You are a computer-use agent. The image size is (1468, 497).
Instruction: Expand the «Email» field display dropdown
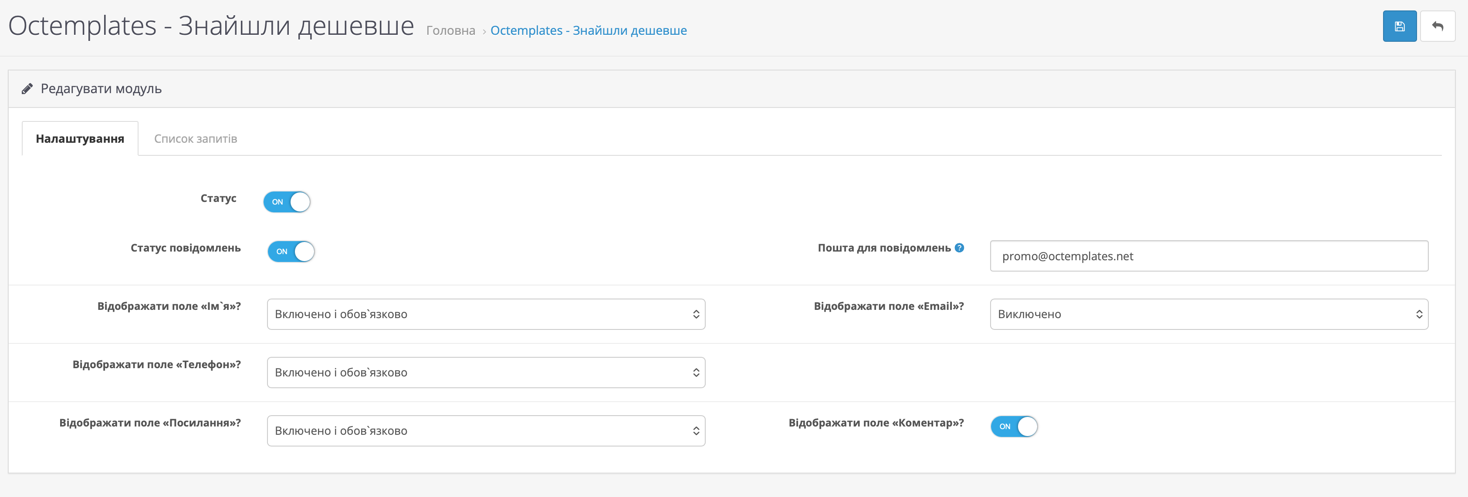(x=1208, y=314)
